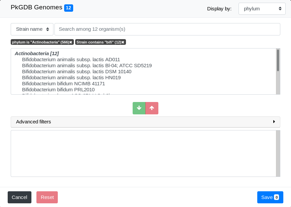
Task: Click inside the empty selected genomes box
Action: click(143, 153)
